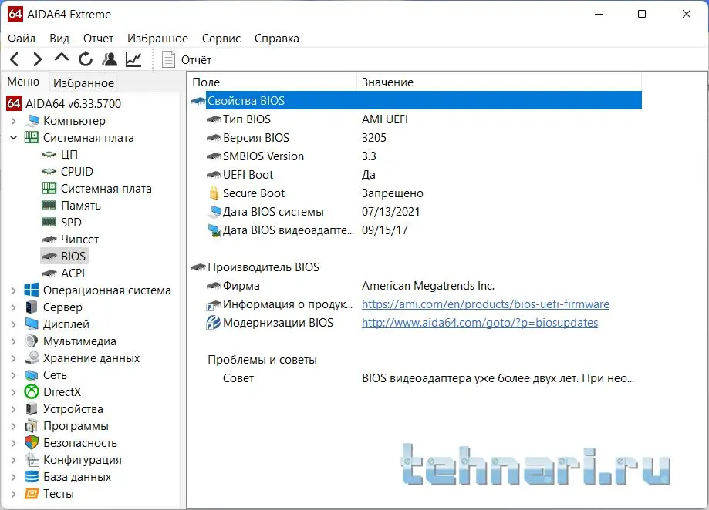This screenshot has width=709, height=510.
Task: Click the DirectX Xbox logo icon
Action: [32, 392]
